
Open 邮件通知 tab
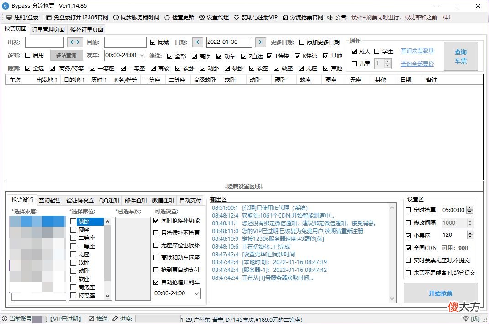[136, 201]
